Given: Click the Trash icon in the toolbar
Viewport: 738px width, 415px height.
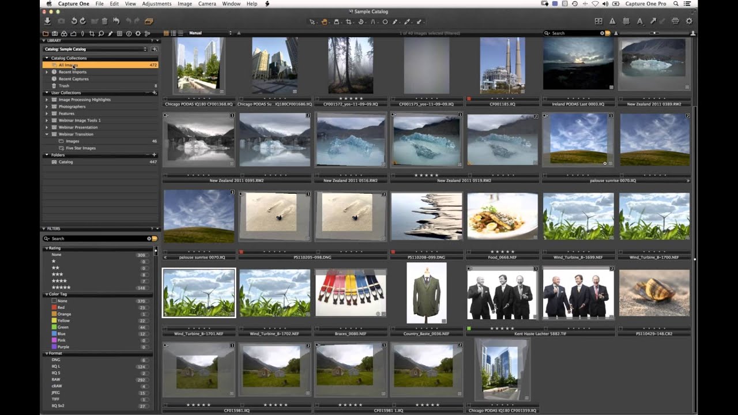Looking at the screenshot, I should coord(104,20).
